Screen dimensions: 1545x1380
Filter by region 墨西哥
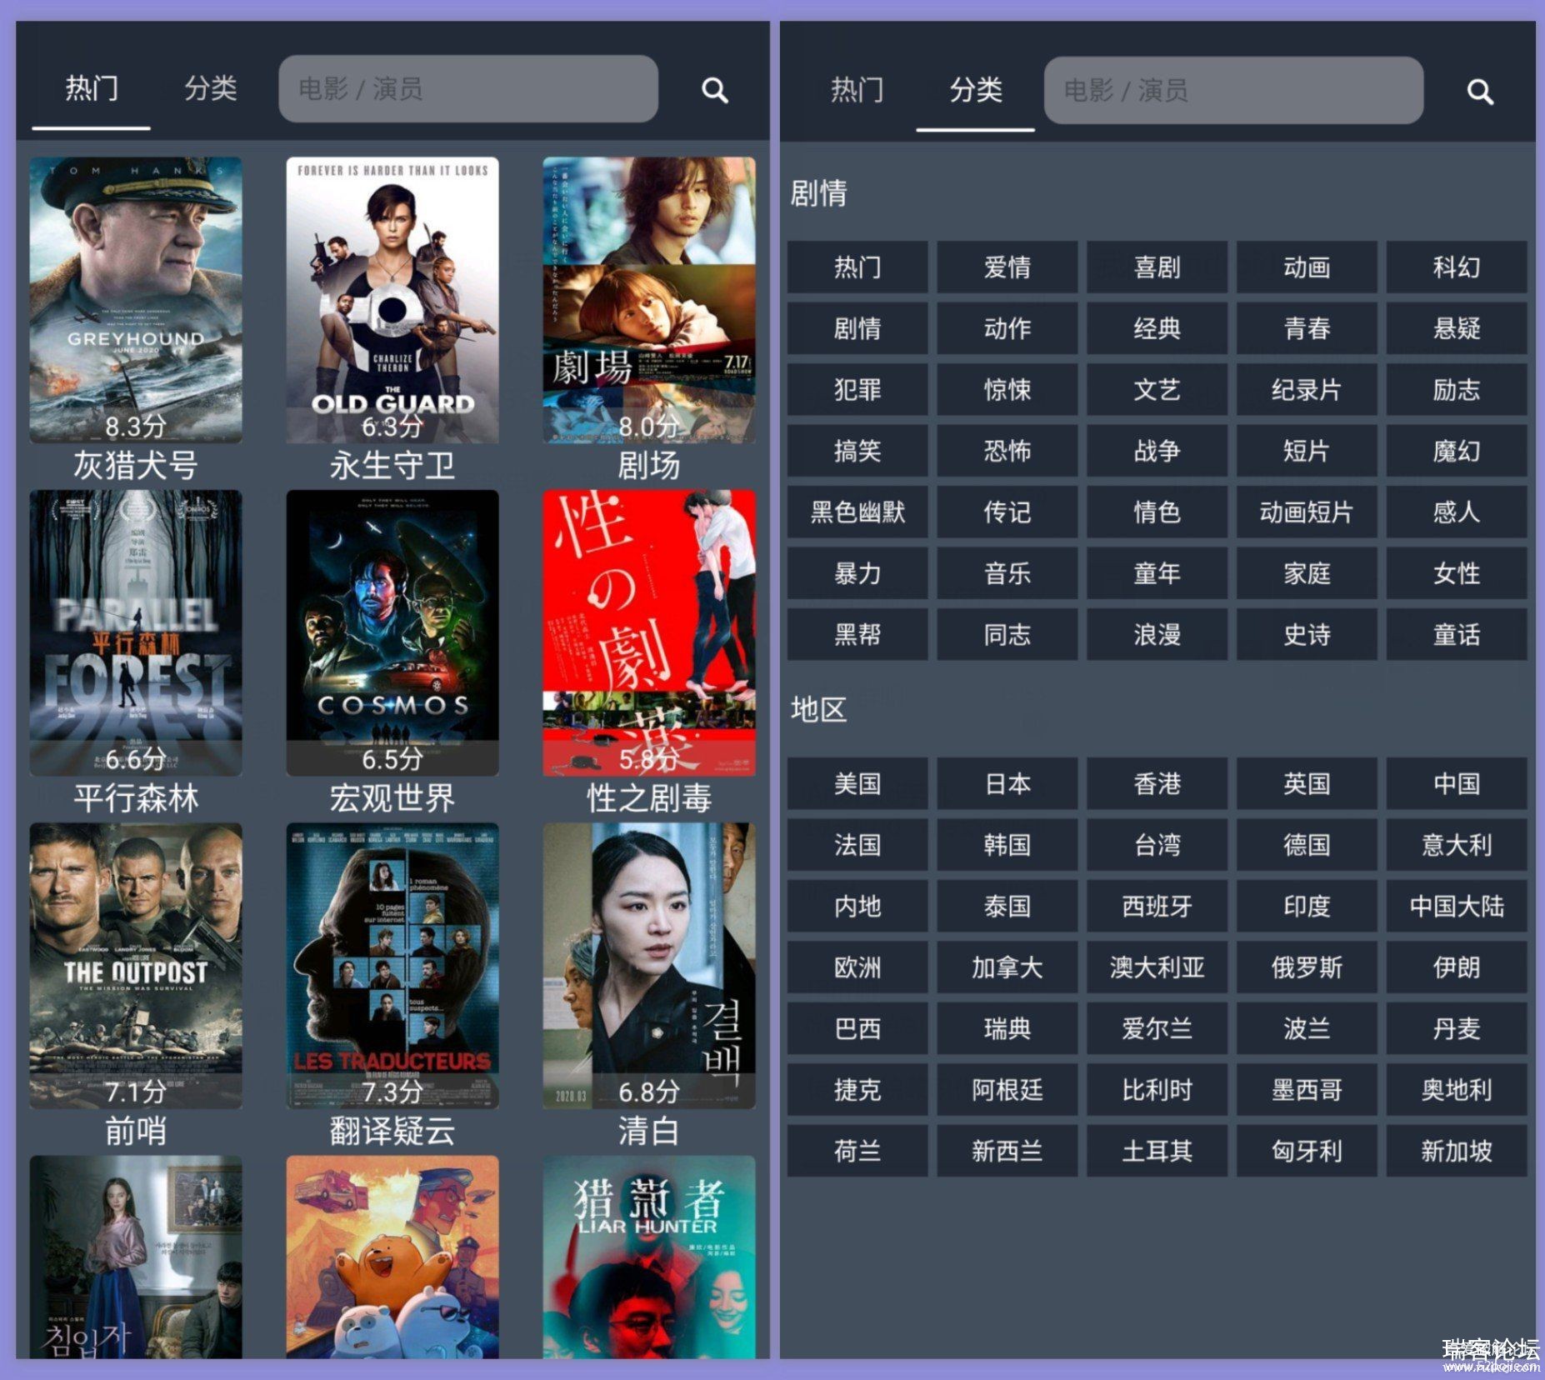pos(1307,1090)
